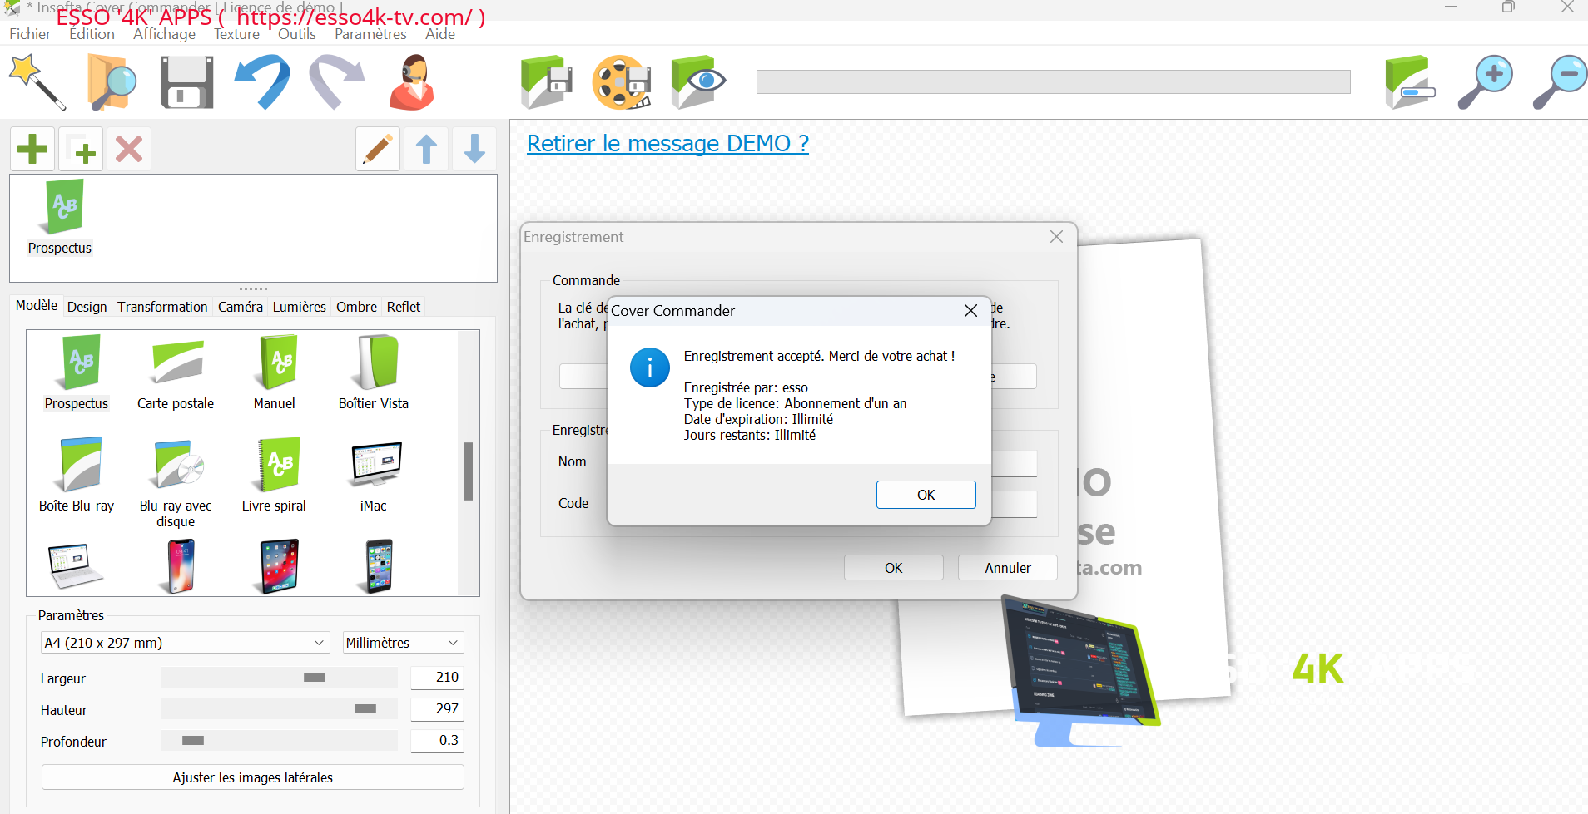Expand the A4 paper size dropdown
This screenshot has height=814, width=1588.
pyautogui.click(x=185, y=643)
